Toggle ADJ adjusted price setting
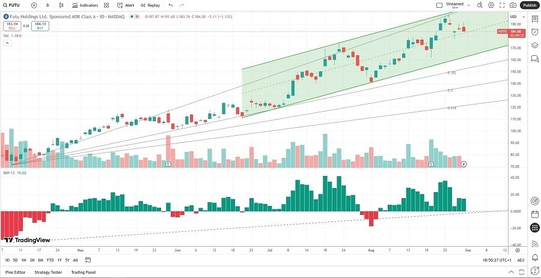The image size is (541, 278). 520,260
